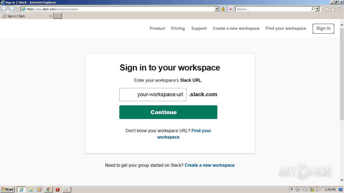
Task: Click the Internet Explorer title bar icon
Action: (3, 2)
